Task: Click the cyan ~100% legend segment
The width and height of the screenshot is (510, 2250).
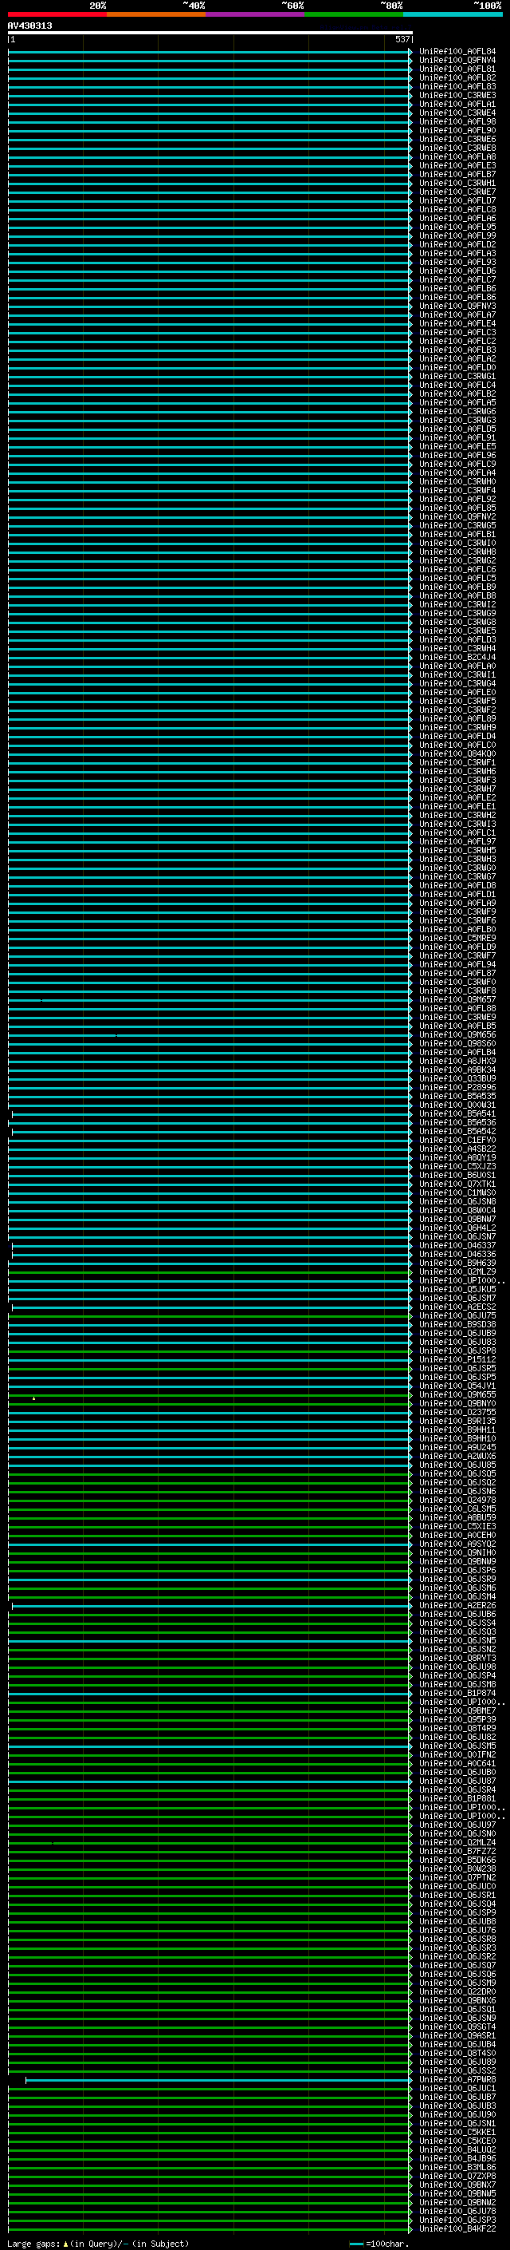Action: [x=453, y=14]
